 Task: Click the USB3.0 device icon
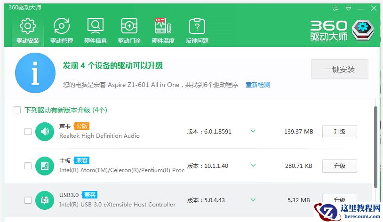[x=44, y=200]
